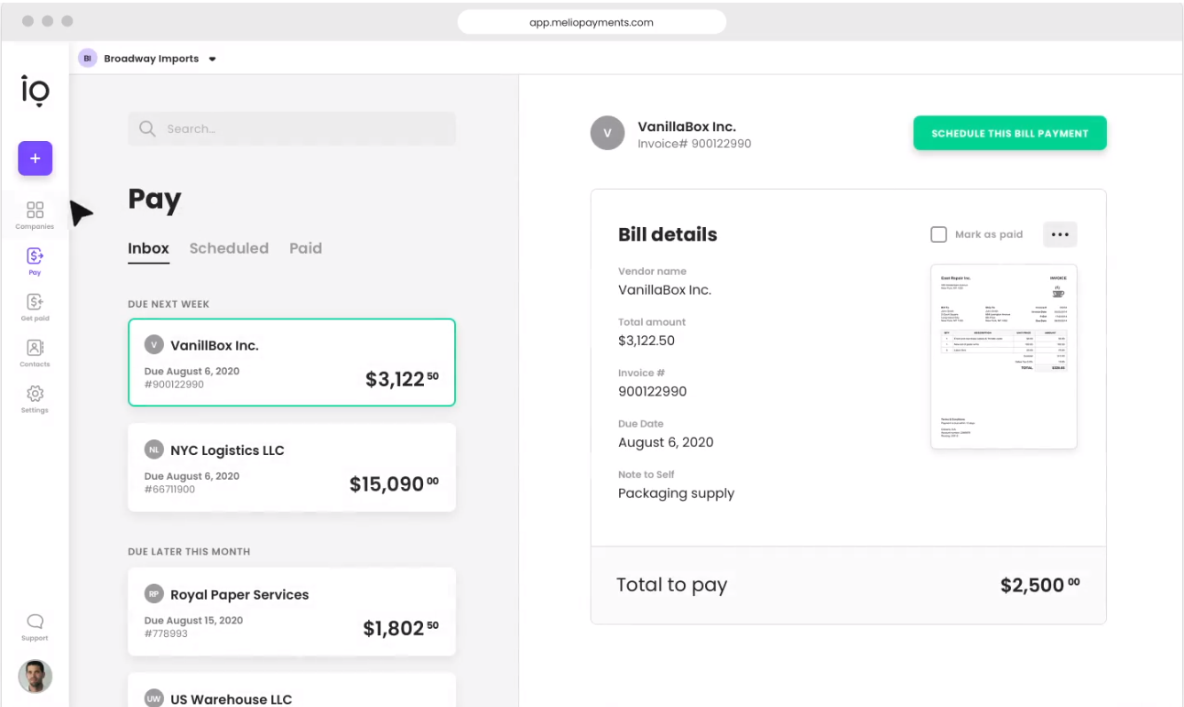Switch to the Scheduled tab
Viewport: 1184px width, 707px height.
229,248
